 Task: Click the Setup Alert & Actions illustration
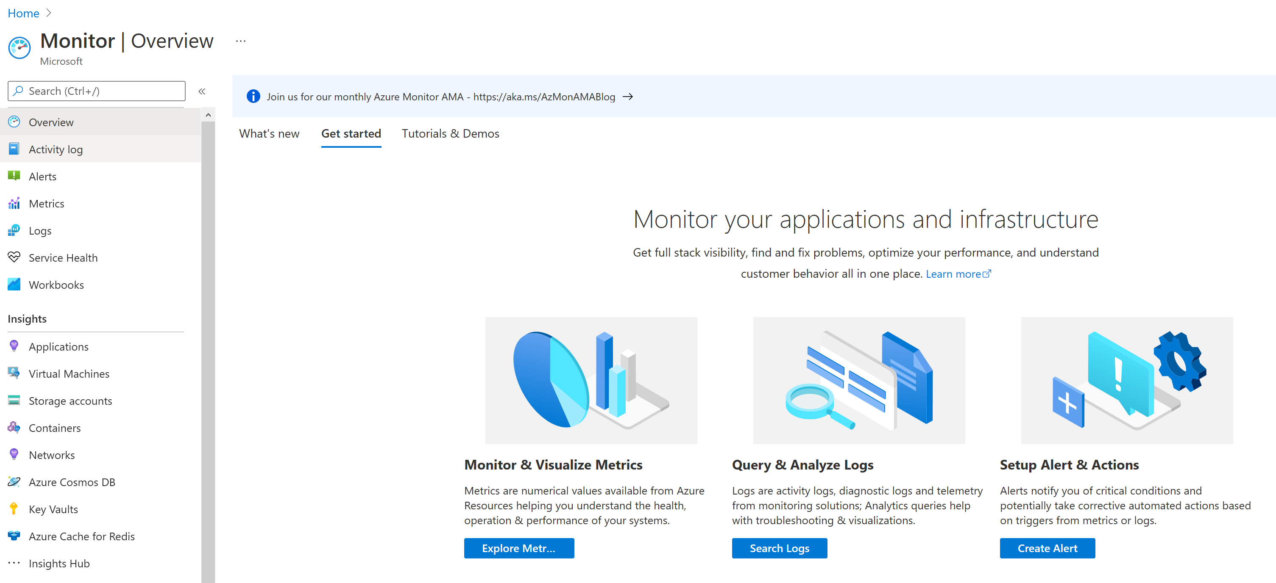[1127, 380]
